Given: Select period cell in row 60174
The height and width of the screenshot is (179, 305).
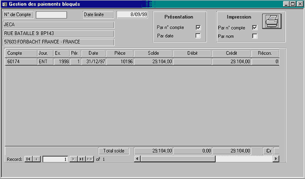Looking at the screenshot, I should (76, 61).
